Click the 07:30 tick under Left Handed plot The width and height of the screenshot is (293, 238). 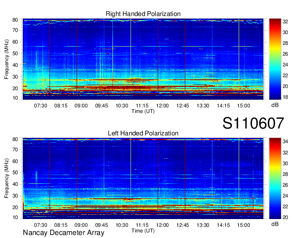coord(41,225)
